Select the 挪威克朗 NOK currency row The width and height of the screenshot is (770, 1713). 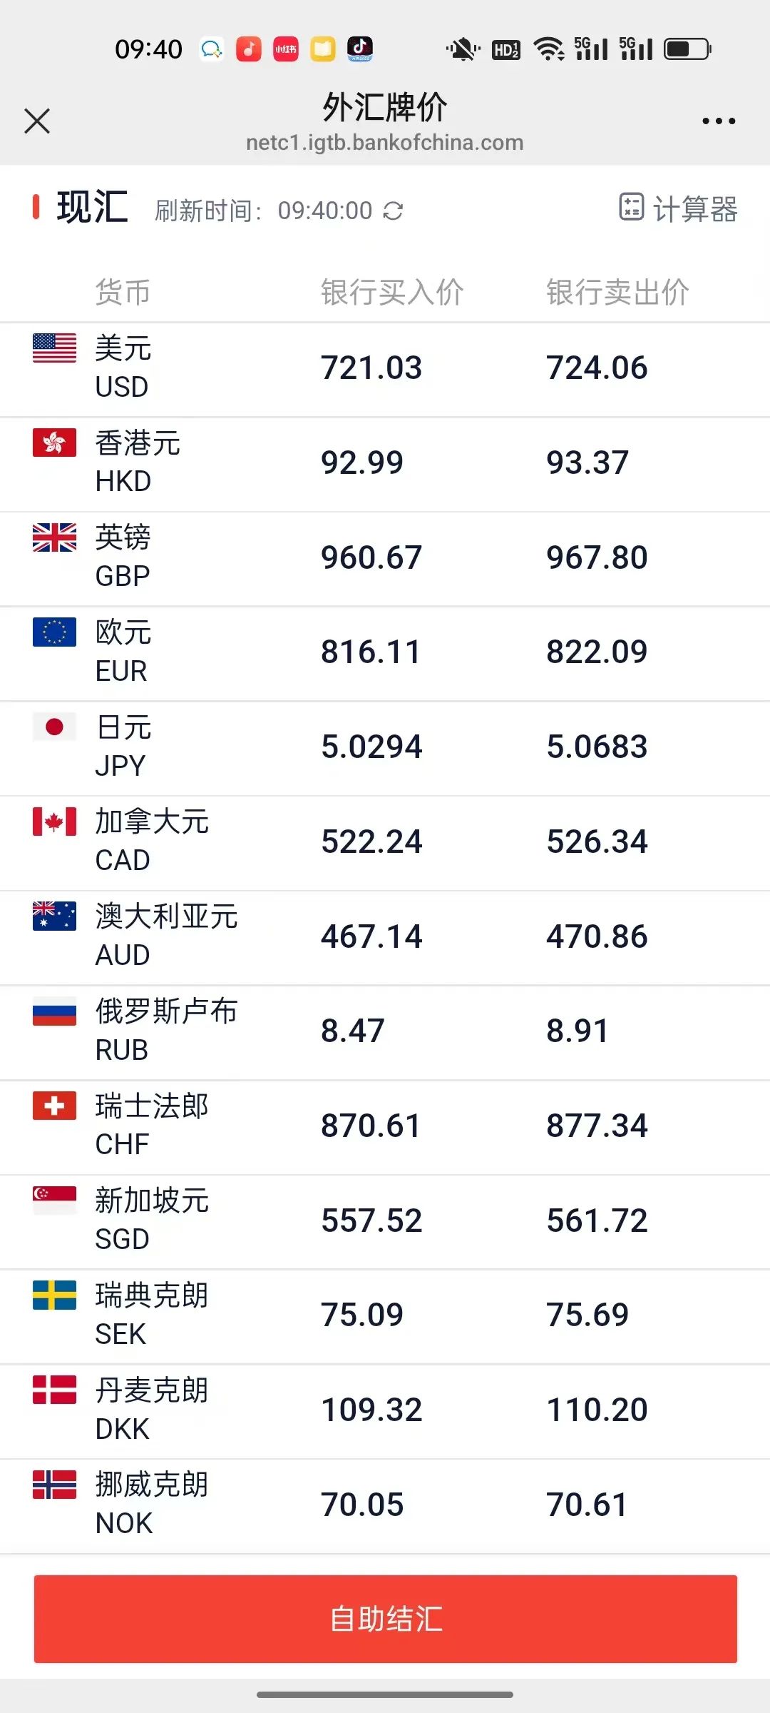(385, 1506)
